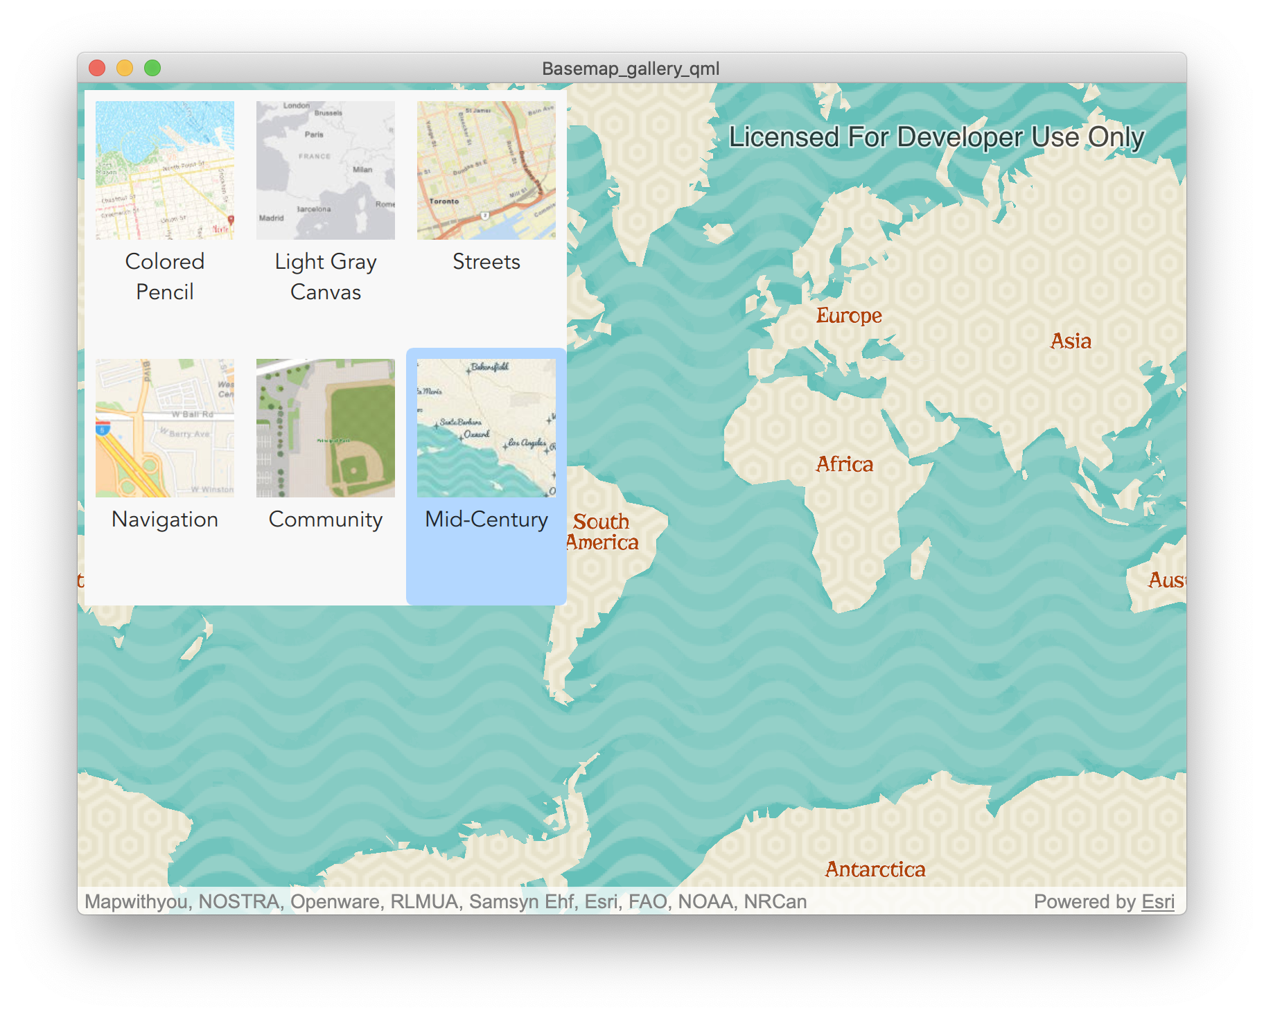Open the Esri link in attribution

point(1158,901)
